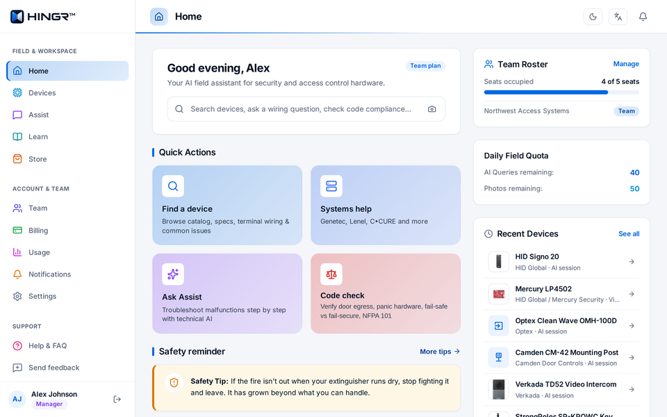Click the AI Queries remaining value 40
This screenshot has height=417, width=667.
pos(634,172)
